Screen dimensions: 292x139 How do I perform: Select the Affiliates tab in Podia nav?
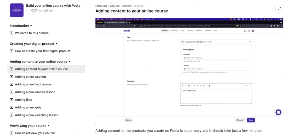click(x=208, y=31)
